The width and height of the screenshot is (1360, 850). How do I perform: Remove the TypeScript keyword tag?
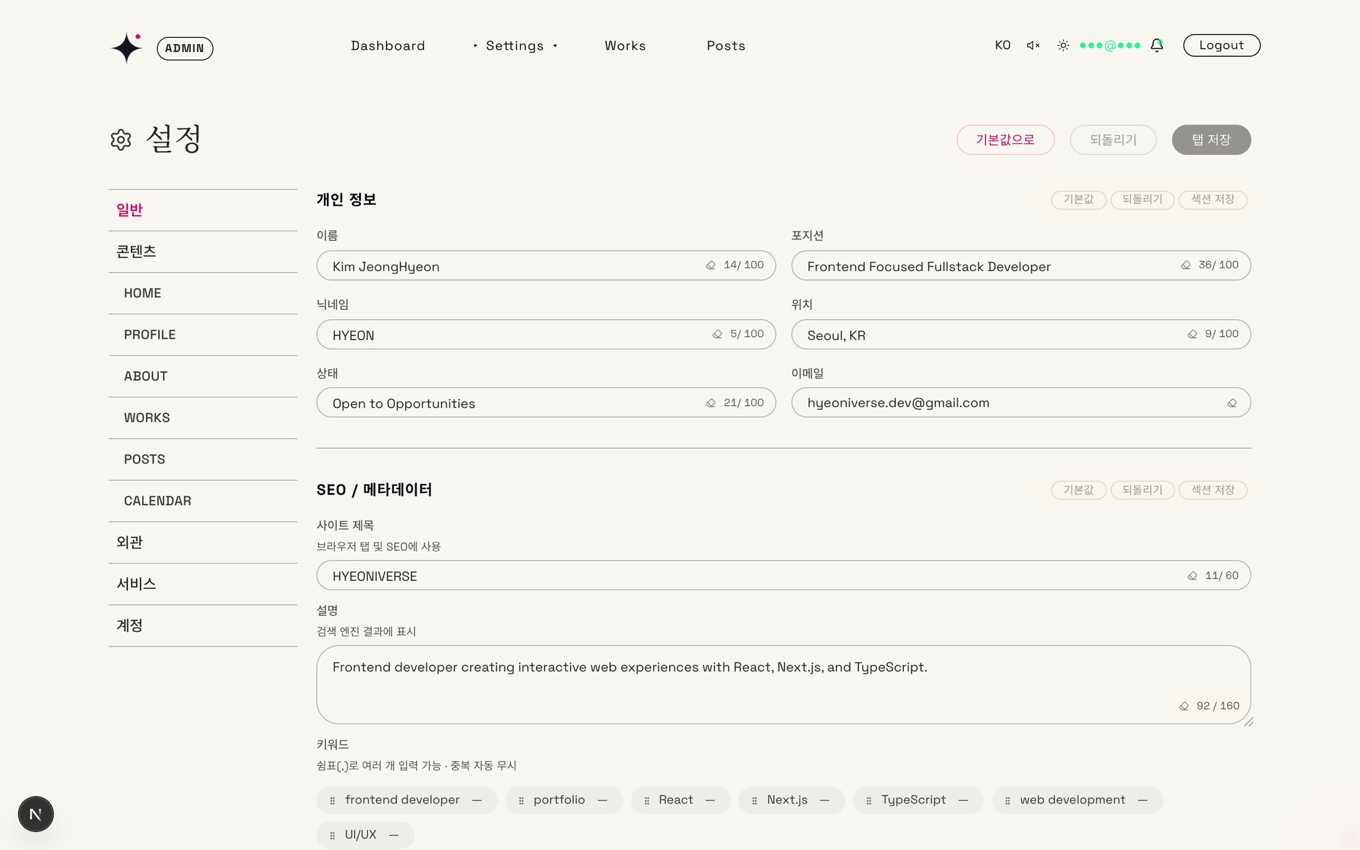963,800
